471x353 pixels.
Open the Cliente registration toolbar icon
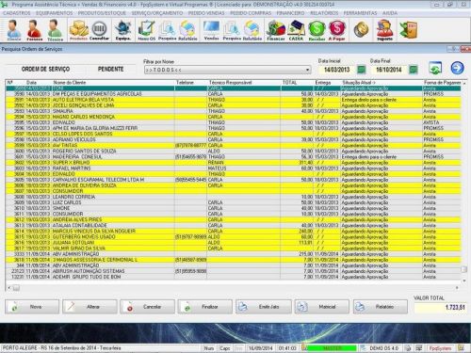[x=14, y=30]
